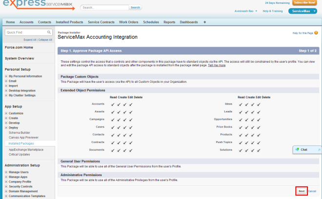This screenshot has width=322, height=199.
Task: Expand the Security Controls node
Action: click(6, 187)
